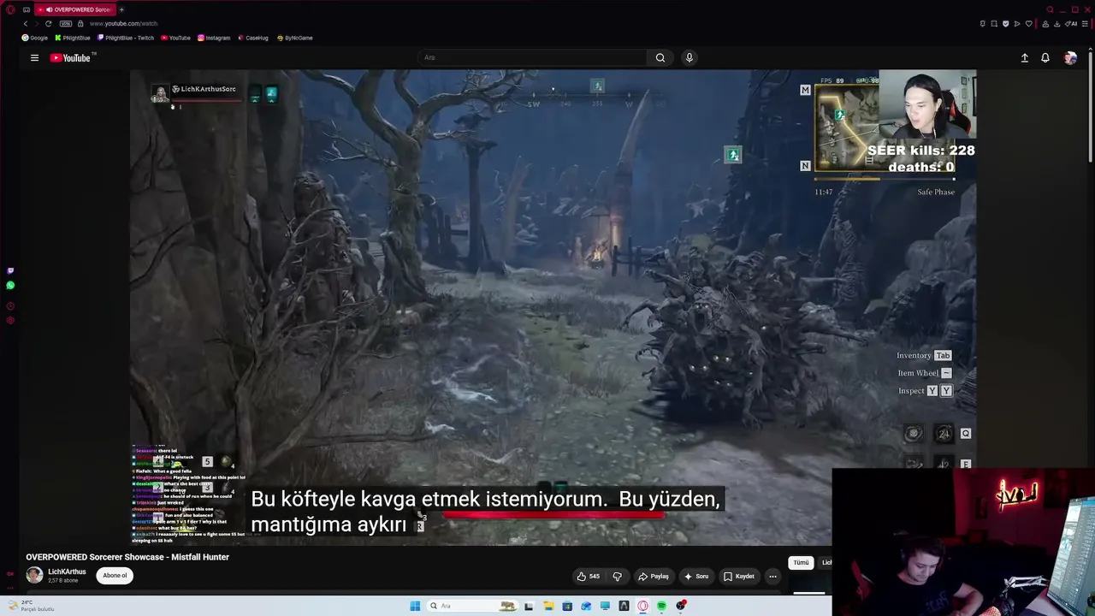
Task: Select the Tümü filter chip
Action: (801, 562)
